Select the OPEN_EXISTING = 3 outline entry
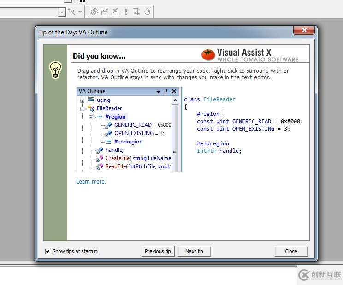 [139, 133]
